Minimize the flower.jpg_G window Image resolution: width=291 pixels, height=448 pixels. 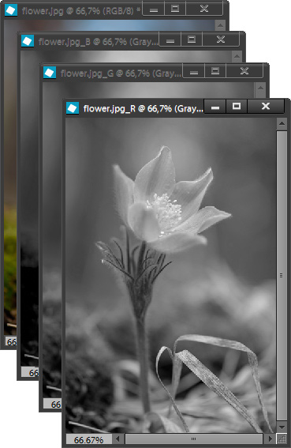193,71
